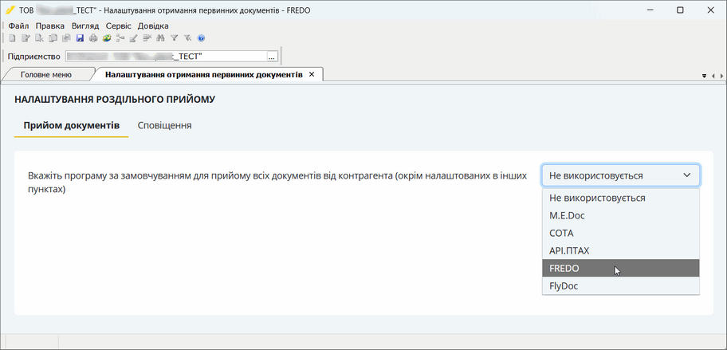The width and height of the screenshot is (727, 350).
Task: Click the blue floppy save icon
Action: coord(80,38)
